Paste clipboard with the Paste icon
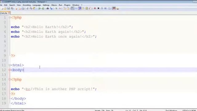 pos(34,9)
